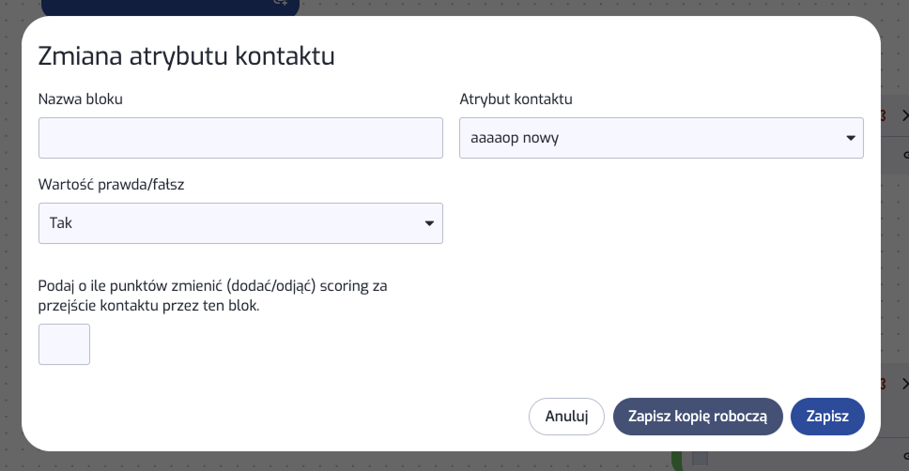Click the dark blue block above the dialog
Screen dimensions: 909x471
tap(169, 7)
